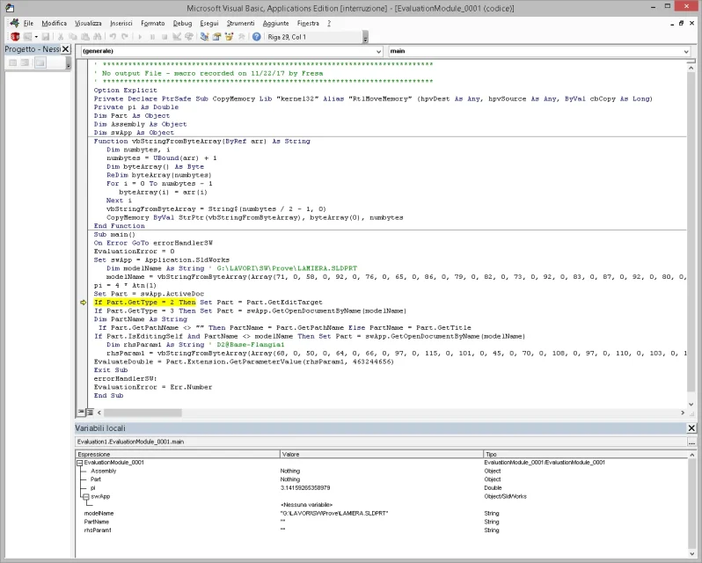Click the Break pause icon
The image size is (702, 563).
pyautogui.click(x=152, y=37)
